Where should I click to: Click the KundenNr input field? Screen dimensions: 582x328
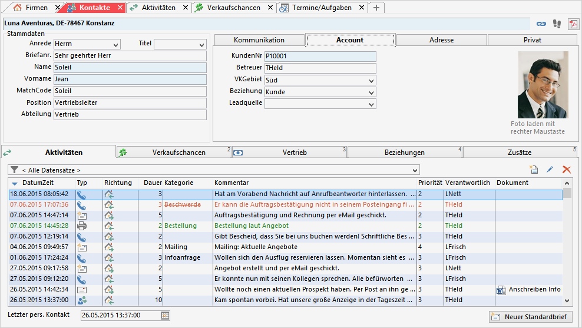tap(320, 57)
